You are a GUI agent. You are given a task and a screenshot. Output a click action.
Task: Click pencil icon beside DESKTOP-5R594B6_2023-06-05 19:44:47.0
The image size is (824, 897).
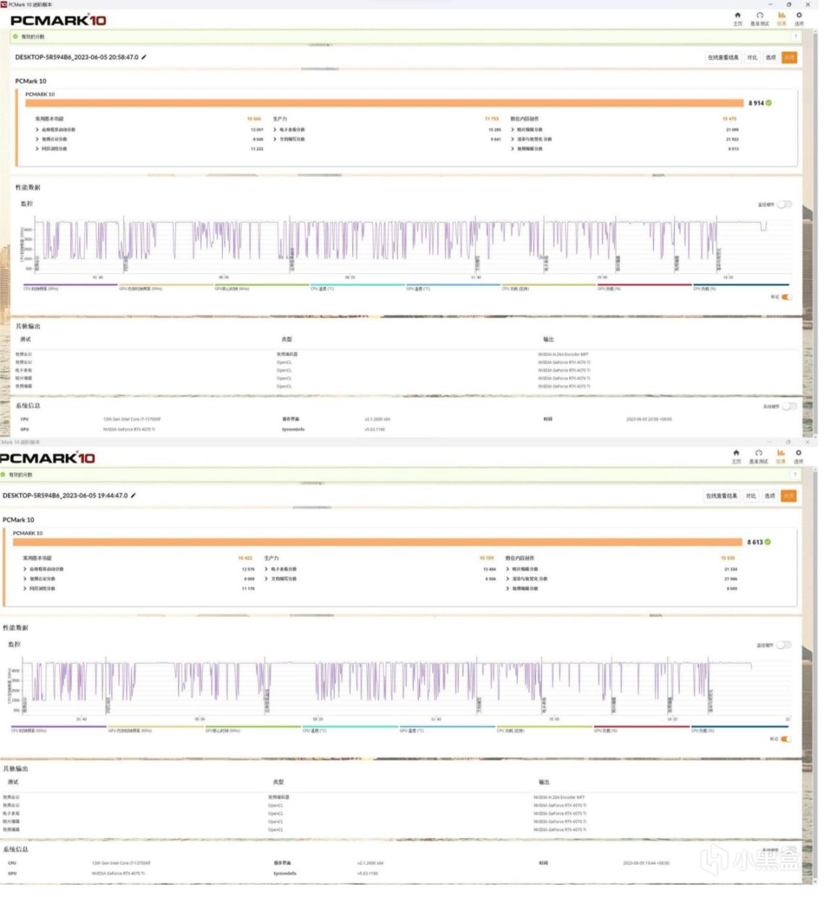click(x=133, y=496)
